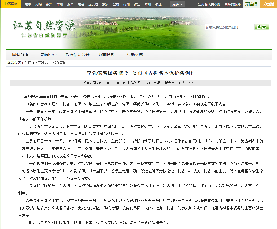Click the view count 591
Screen dimensions: 277x229
(x=147, y=83)
